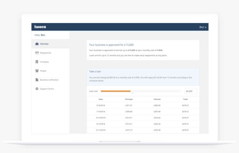The width and height of the screenshot is (239, 153).
Task: Click the Total column header
Action: (185, 99)
